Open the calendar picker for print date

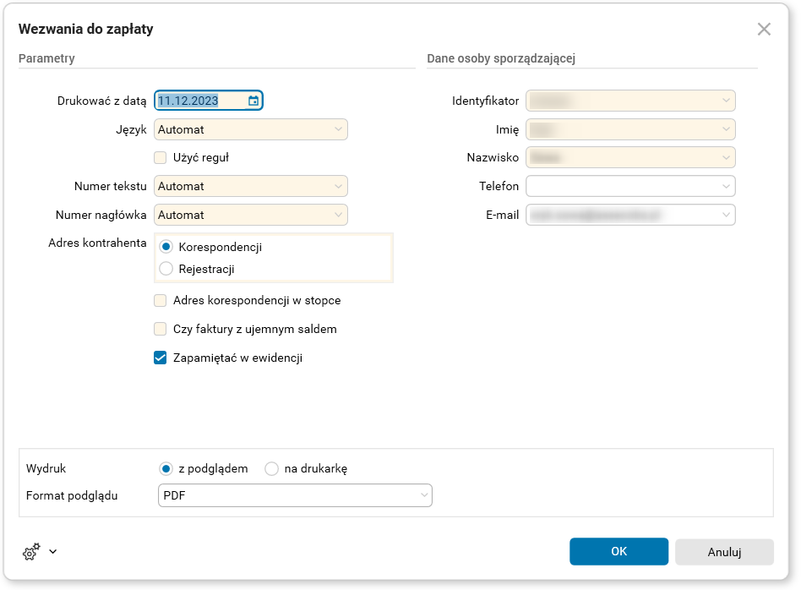pos(253,101)
